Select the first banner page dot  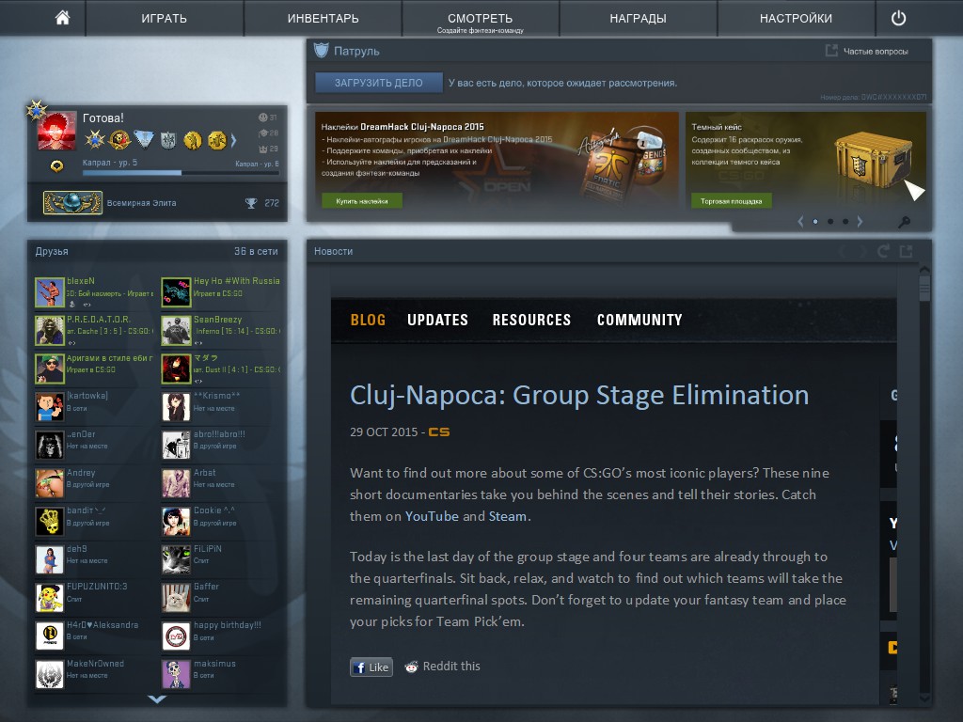pos(815,222)
